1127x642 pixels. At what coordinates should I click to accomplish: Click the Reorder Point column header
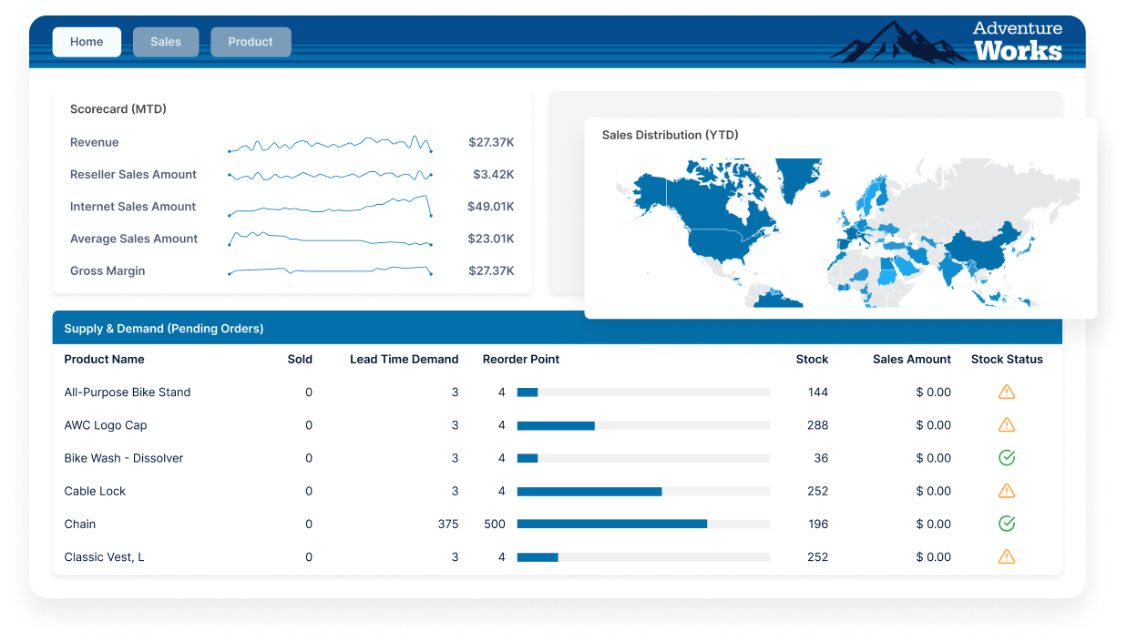(x=521, y=359)
